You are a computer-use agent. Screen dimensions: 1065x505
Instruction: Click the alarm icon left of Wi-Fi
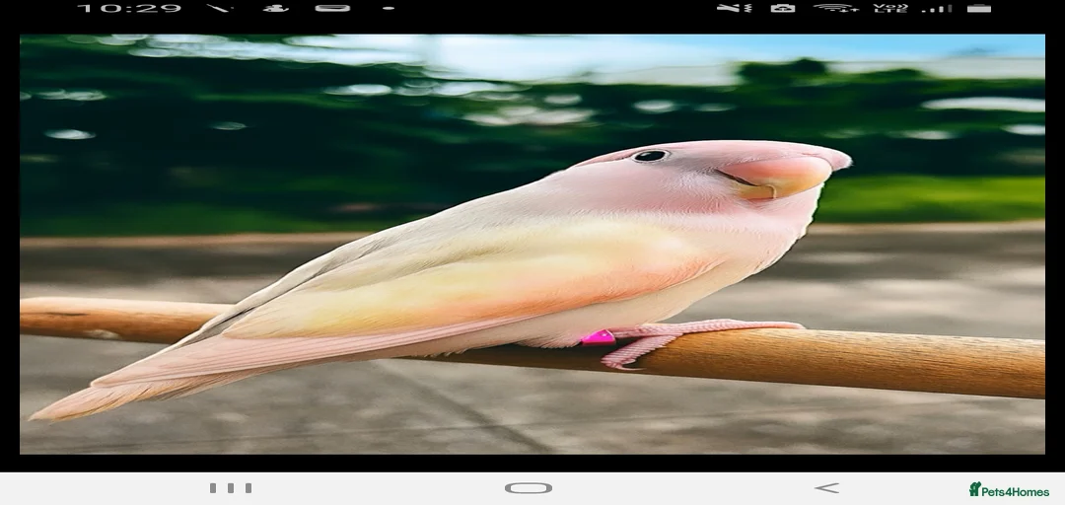(x=783, y=8)
